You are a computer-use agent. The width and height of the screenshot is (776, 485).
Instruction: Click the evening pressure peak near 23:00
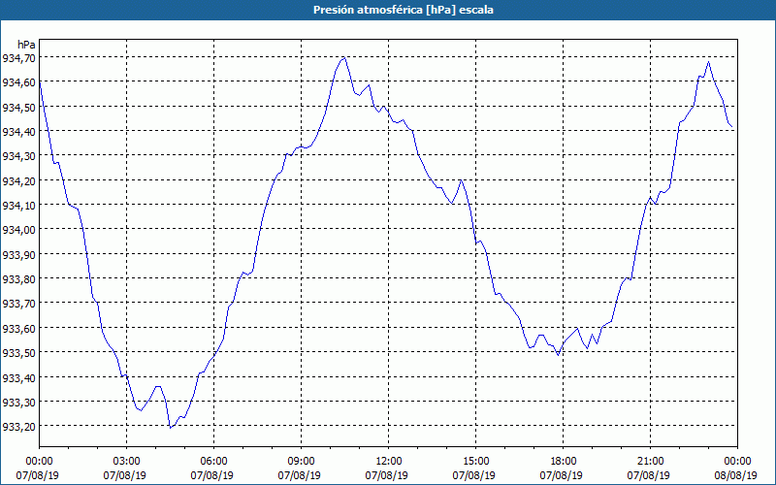point(709,62)
